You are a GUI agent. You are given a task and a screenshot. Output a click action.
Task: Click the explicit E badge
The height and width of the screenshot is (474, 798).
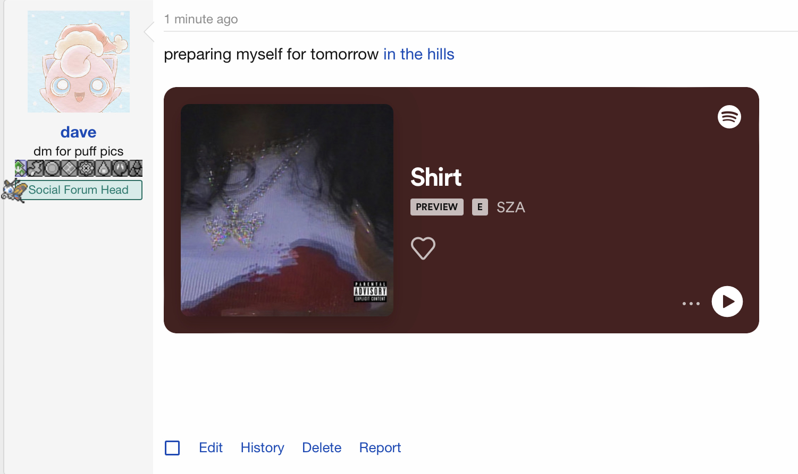(480, 207)
